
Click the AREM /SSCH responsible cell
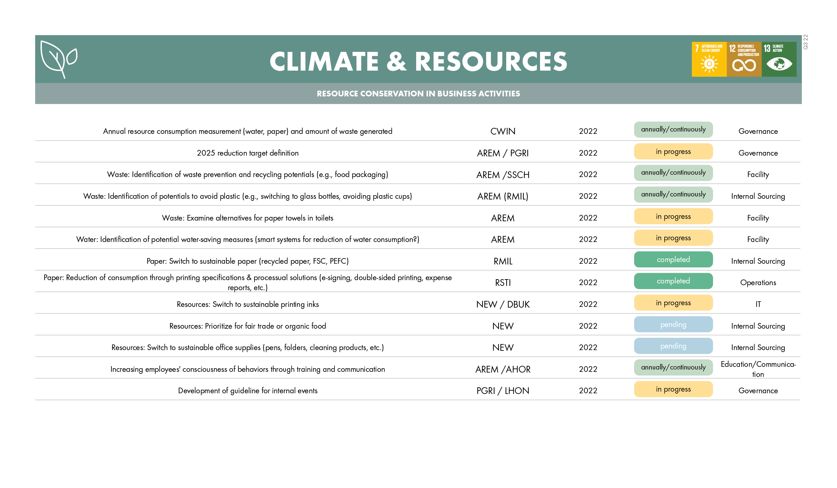503,175
